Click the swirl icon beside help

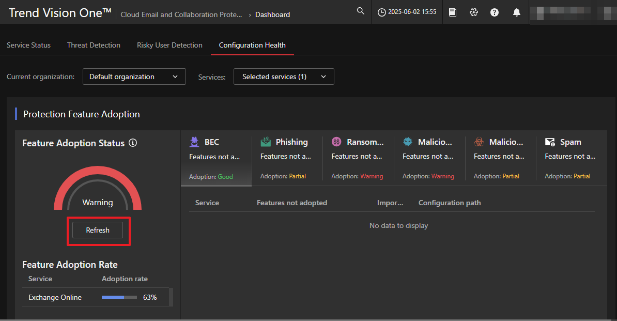click(x=473, y=12)
